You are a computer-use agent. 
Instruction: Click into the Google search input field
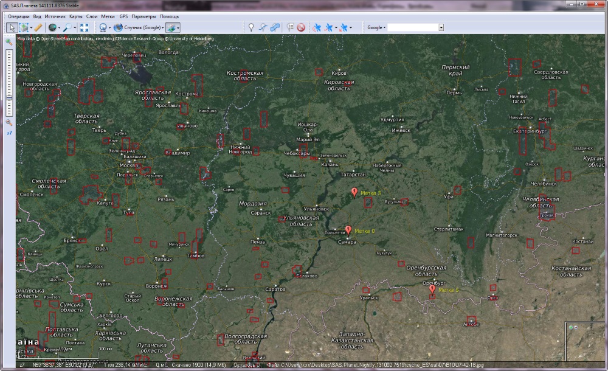click(413, 27)
